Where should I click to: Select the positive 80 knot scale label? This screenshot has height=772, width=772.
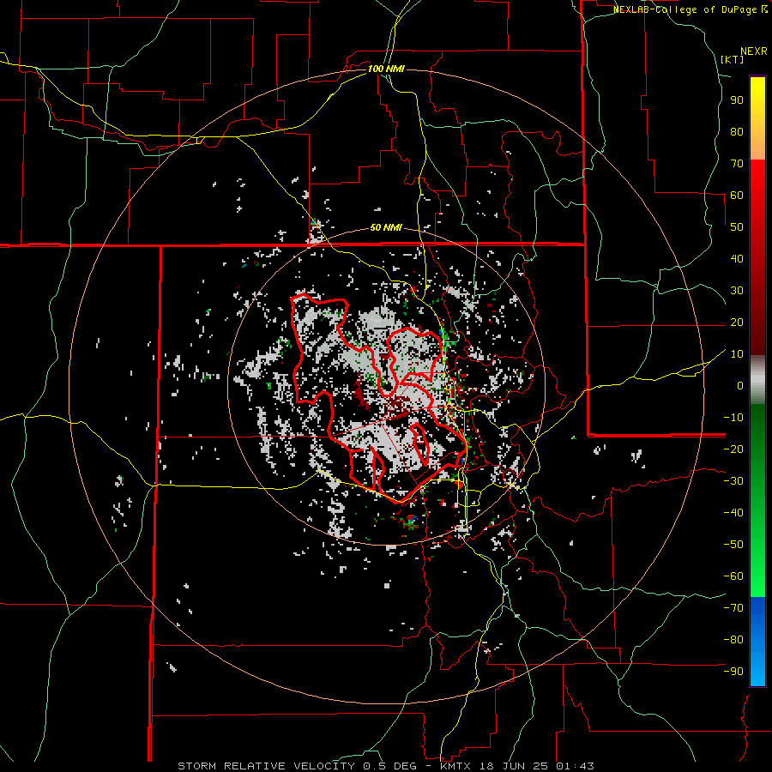pos(737,131)
